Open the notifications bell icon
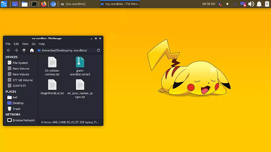 [259, 4]
